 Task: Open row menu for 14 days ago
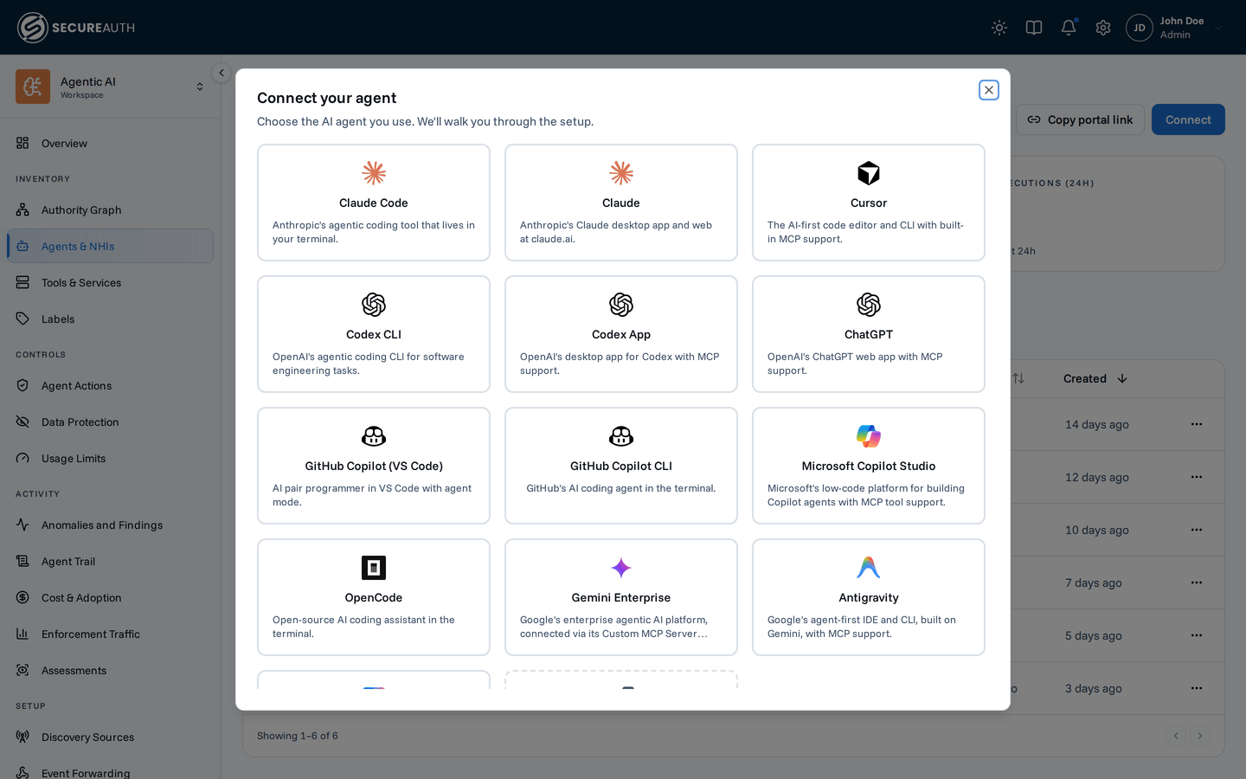coord(1197,424)
